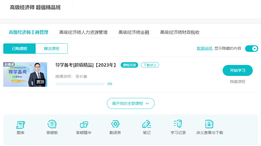
Task: Open the 题库 question bank icon
Action: click(21, 125)
